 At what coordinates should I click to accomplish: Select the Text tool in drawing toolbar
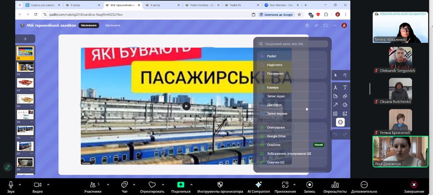(x=345, y=87)
